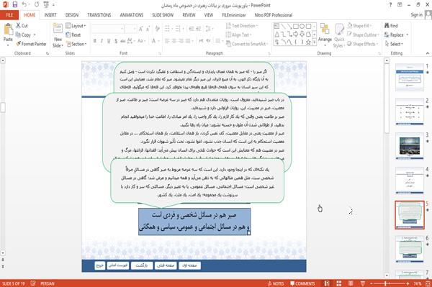Toggle Justify text alignment
Viewport: 432px width, 287px height.
point(188,41)
